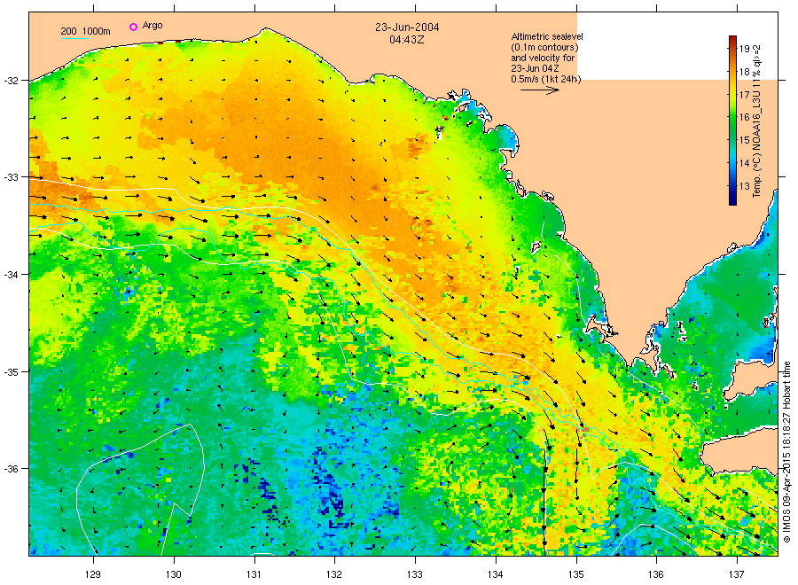Click latitude label -35
The image size is (798, 585).
(12, 371)
